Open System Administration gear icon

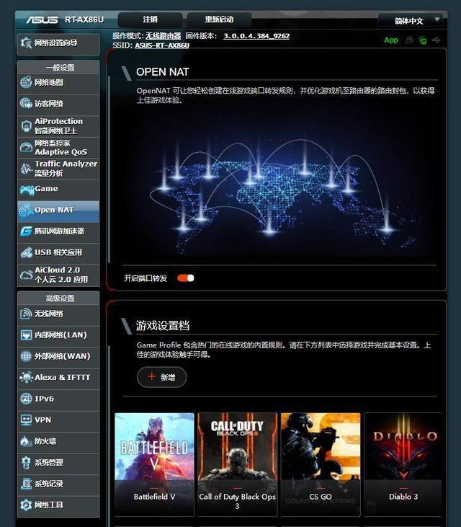click(x=26, y=462)
